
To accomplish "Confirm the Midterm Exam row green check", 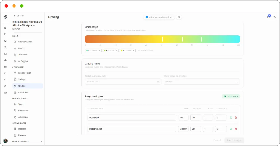I will coord(231,129).
